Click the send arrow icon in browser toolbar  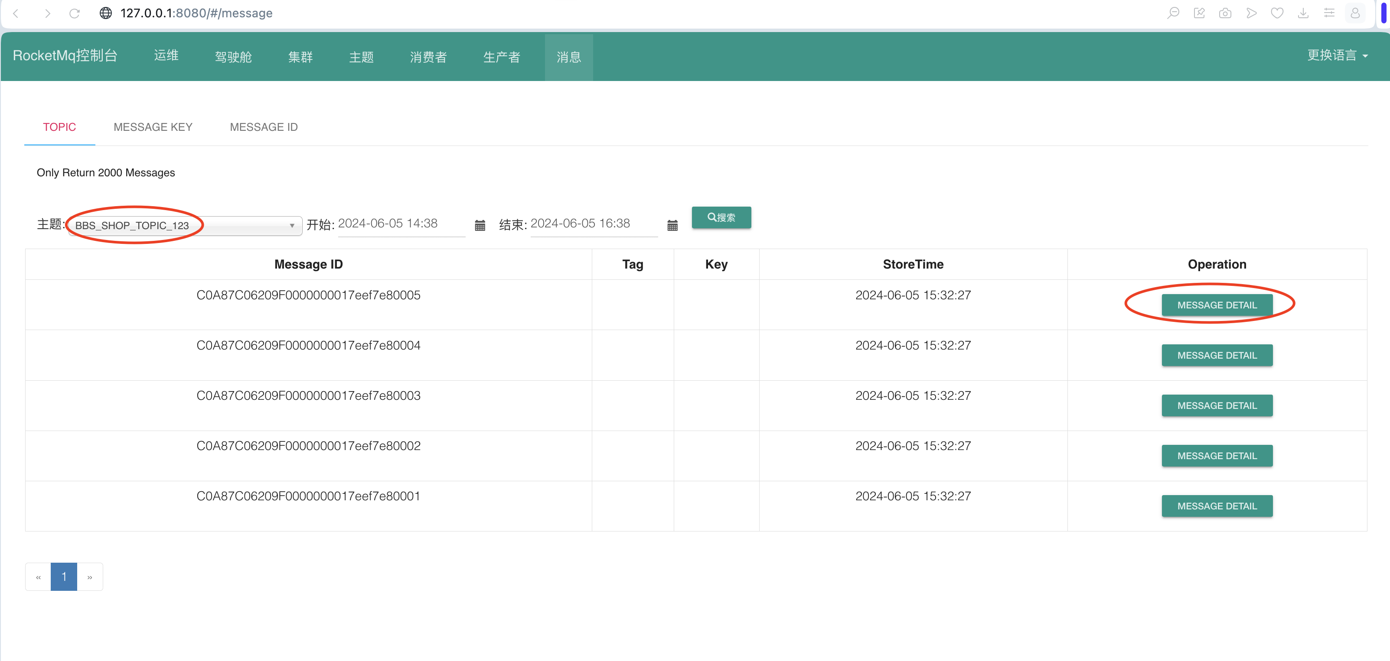coord(1251,13)
